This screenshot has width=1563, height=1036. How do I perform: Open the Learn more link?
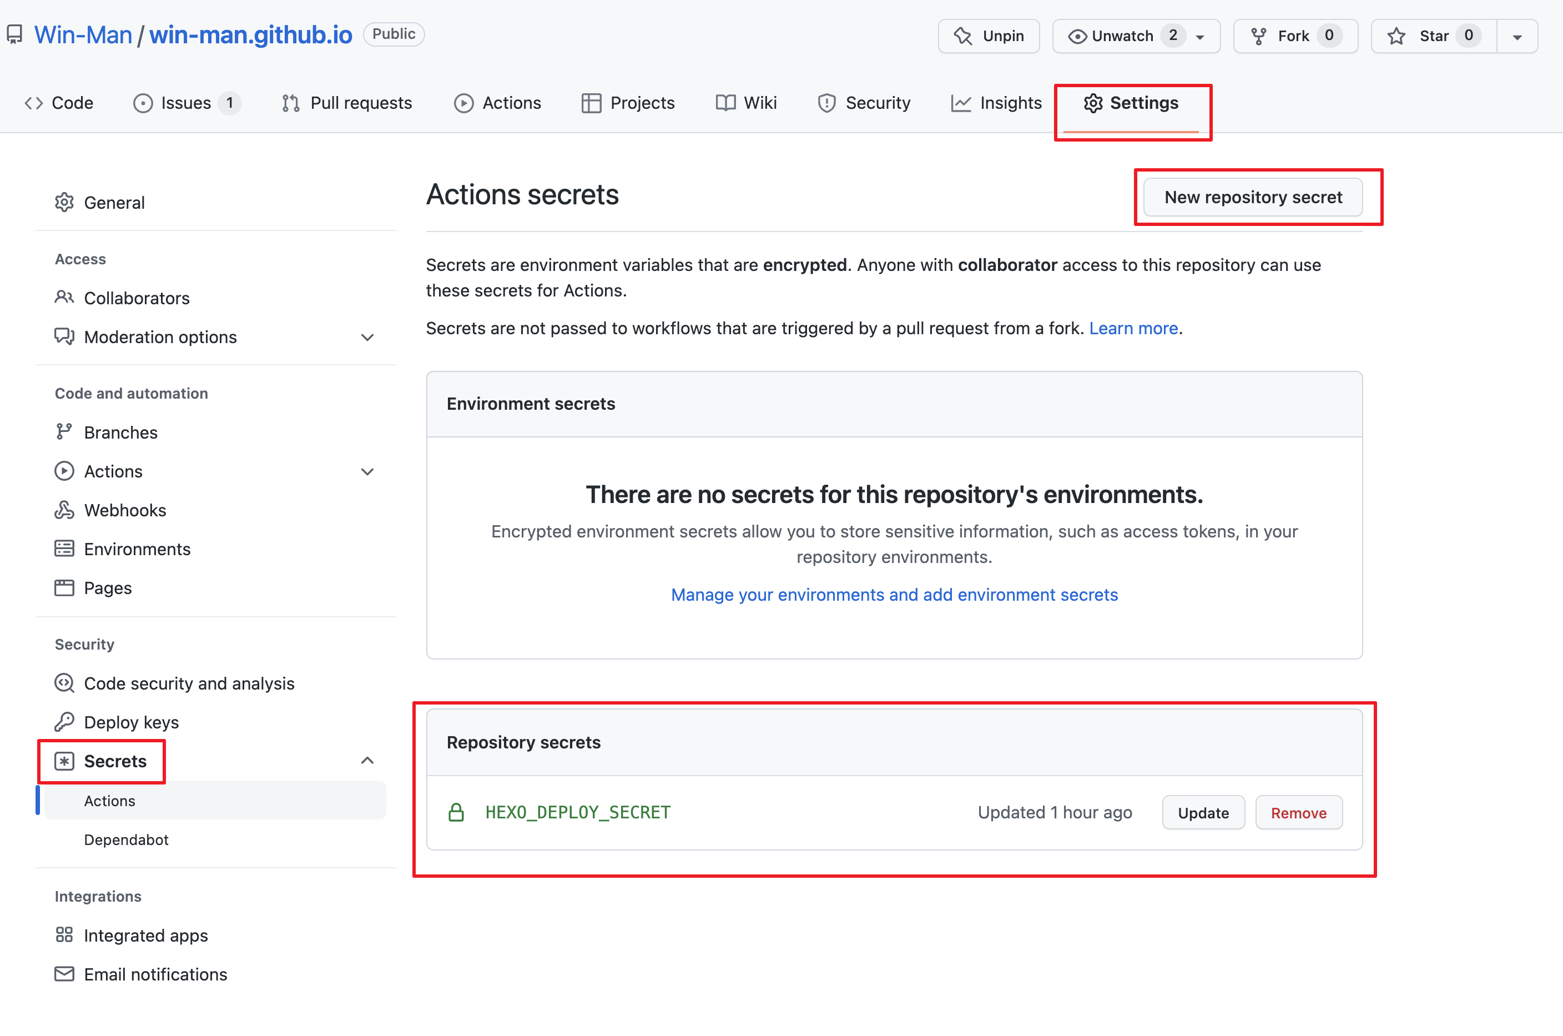(1133, 328)
